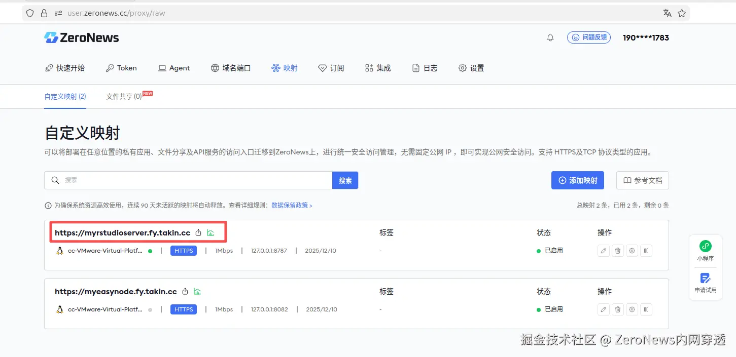Click the 添加映射 button
This screenshot has width=736, height=357.
578,180
